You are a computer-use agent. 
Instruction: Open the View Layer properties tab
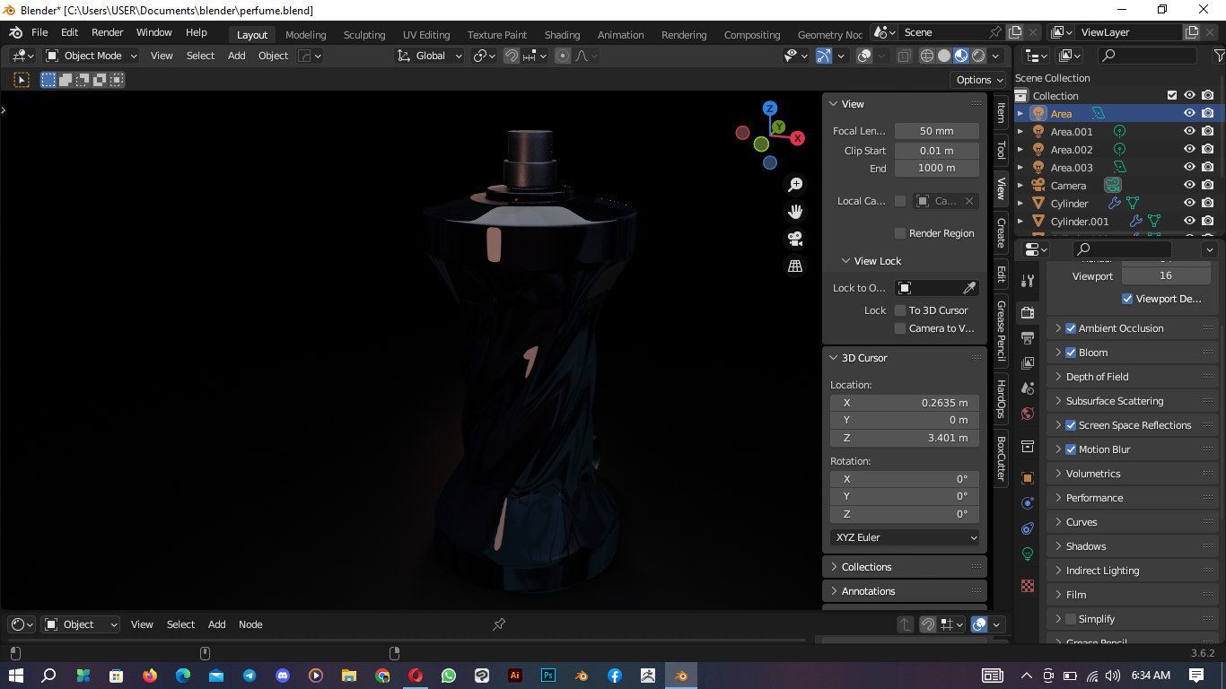(x=1028, y=362)
